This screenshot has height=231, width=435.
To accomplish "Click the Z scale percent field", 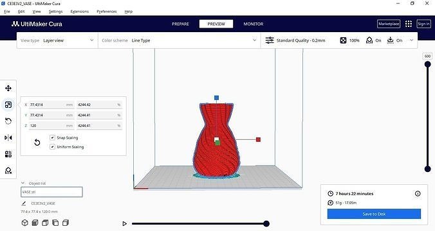I will point(99,126).
